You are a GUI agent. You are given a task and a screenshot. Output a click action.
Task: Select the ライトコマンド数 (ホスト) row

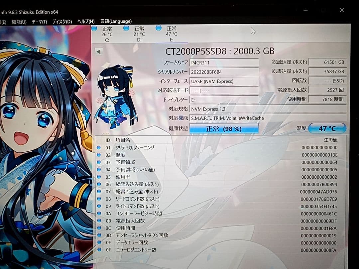tap(220, 206)
